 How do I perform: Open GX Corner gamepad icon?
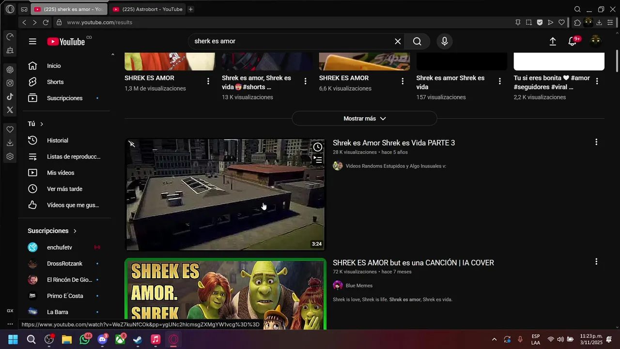pos(24,9)
